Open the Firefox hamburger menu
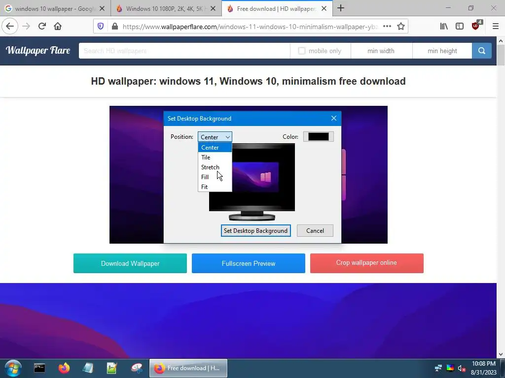505x378 pixels. click(495, 27)
